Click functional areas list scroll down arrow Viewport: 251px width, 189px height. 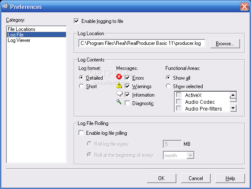pyautogui.click(x=233, y=108)
